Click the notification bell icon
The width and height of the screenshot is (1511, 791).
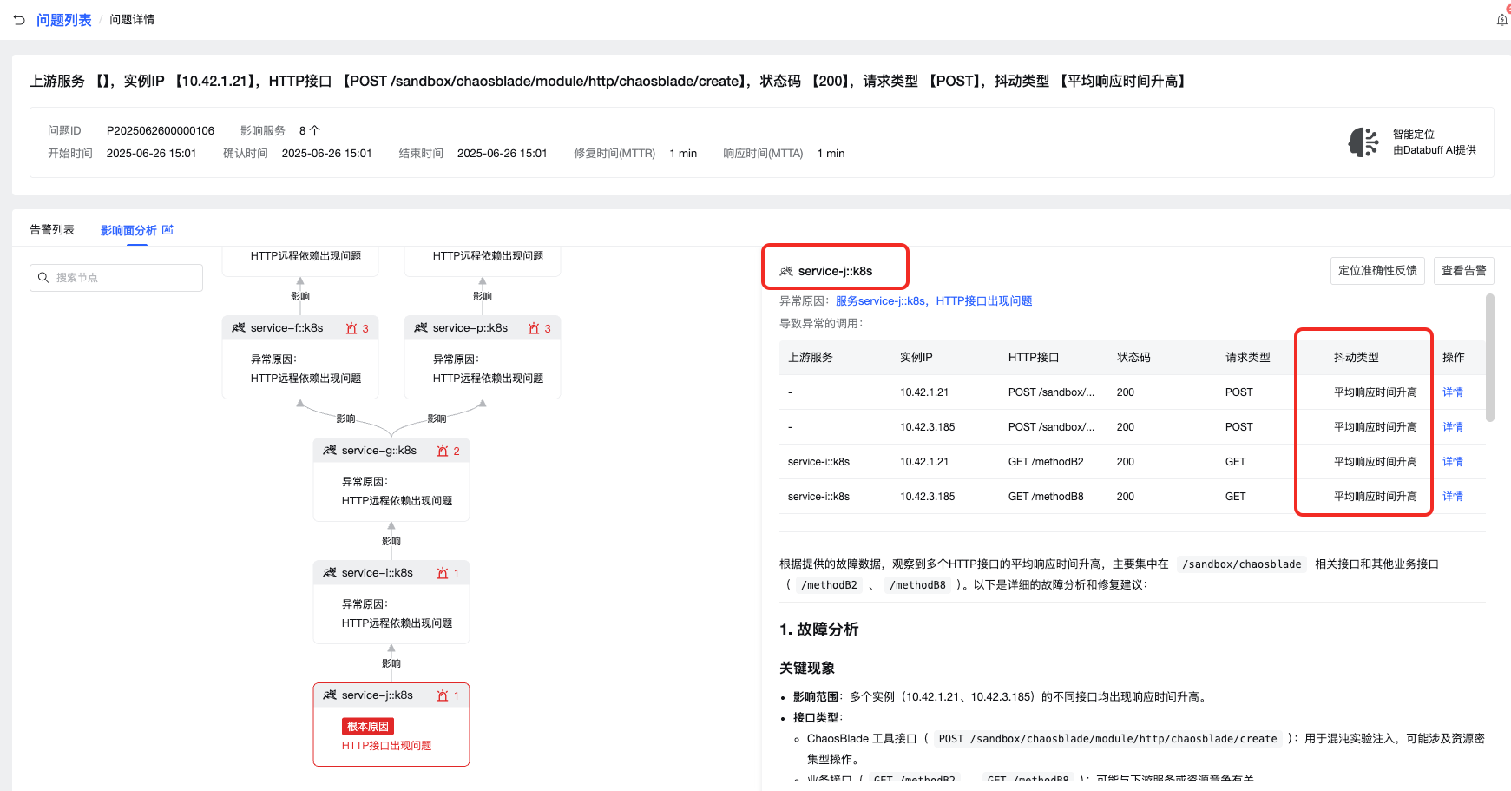pos(1502,19)
